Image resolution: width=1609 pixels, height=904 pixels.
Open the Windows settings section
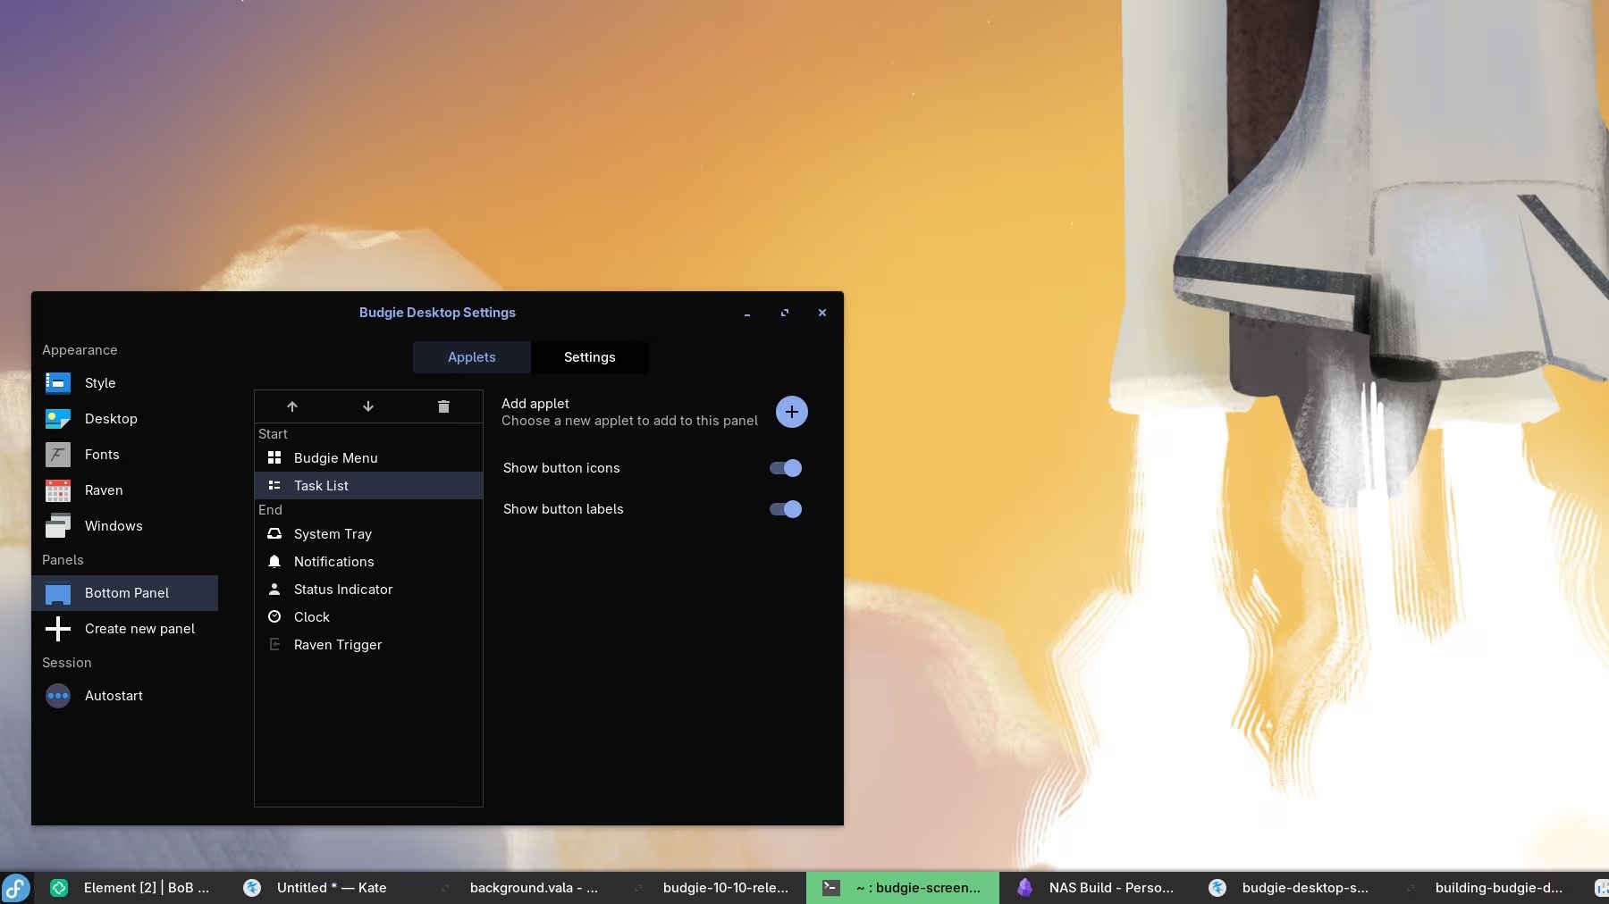coord(114,525)
